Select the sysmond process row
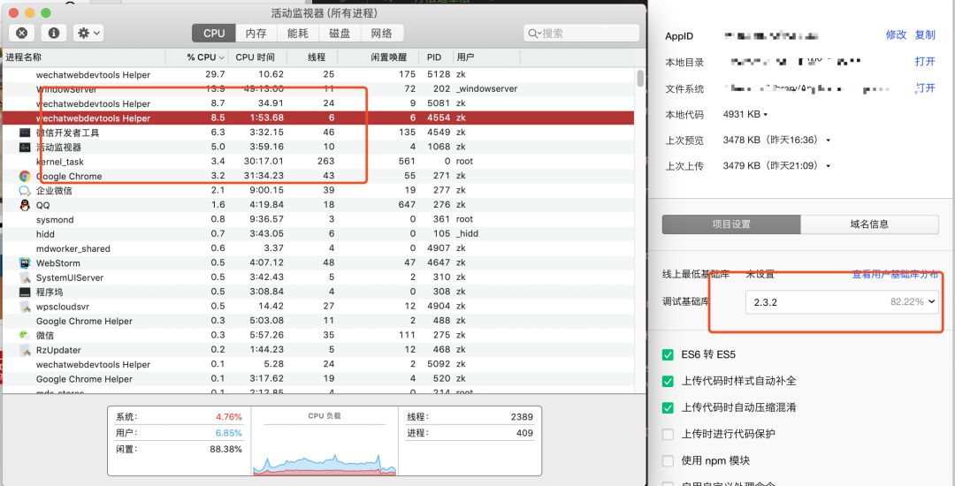 (x=318, y=219)
